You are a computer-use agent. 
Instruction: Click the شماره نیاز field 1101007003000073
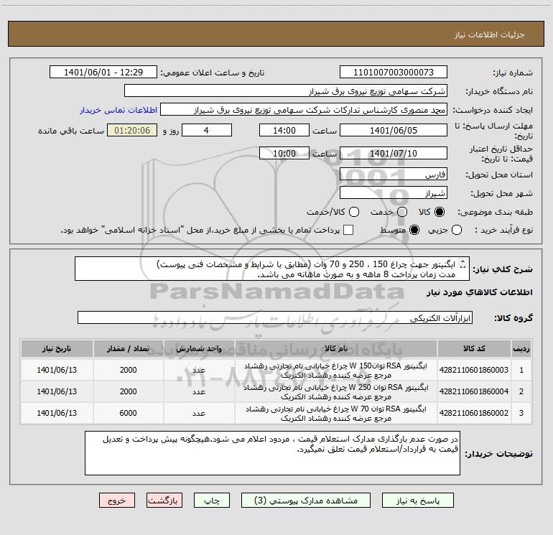pyautogui.click(x=394, y=73)
